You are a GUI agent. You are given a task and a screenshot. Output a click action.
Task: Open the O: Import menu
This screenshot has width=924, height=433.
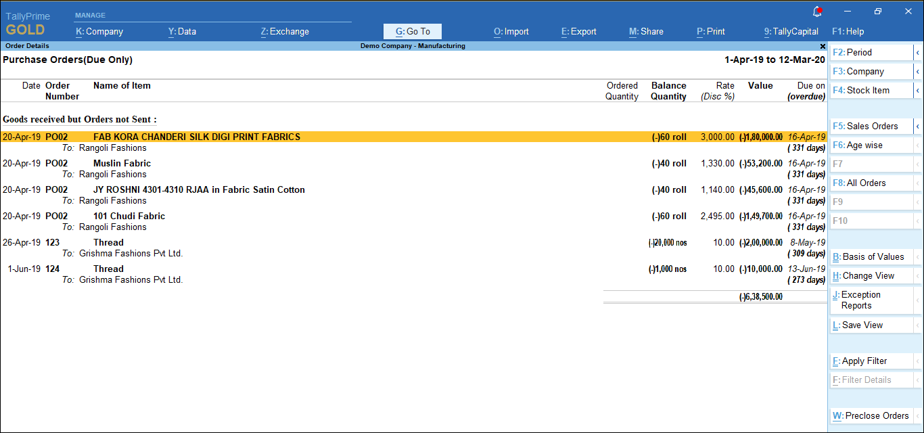coord(511,31)
